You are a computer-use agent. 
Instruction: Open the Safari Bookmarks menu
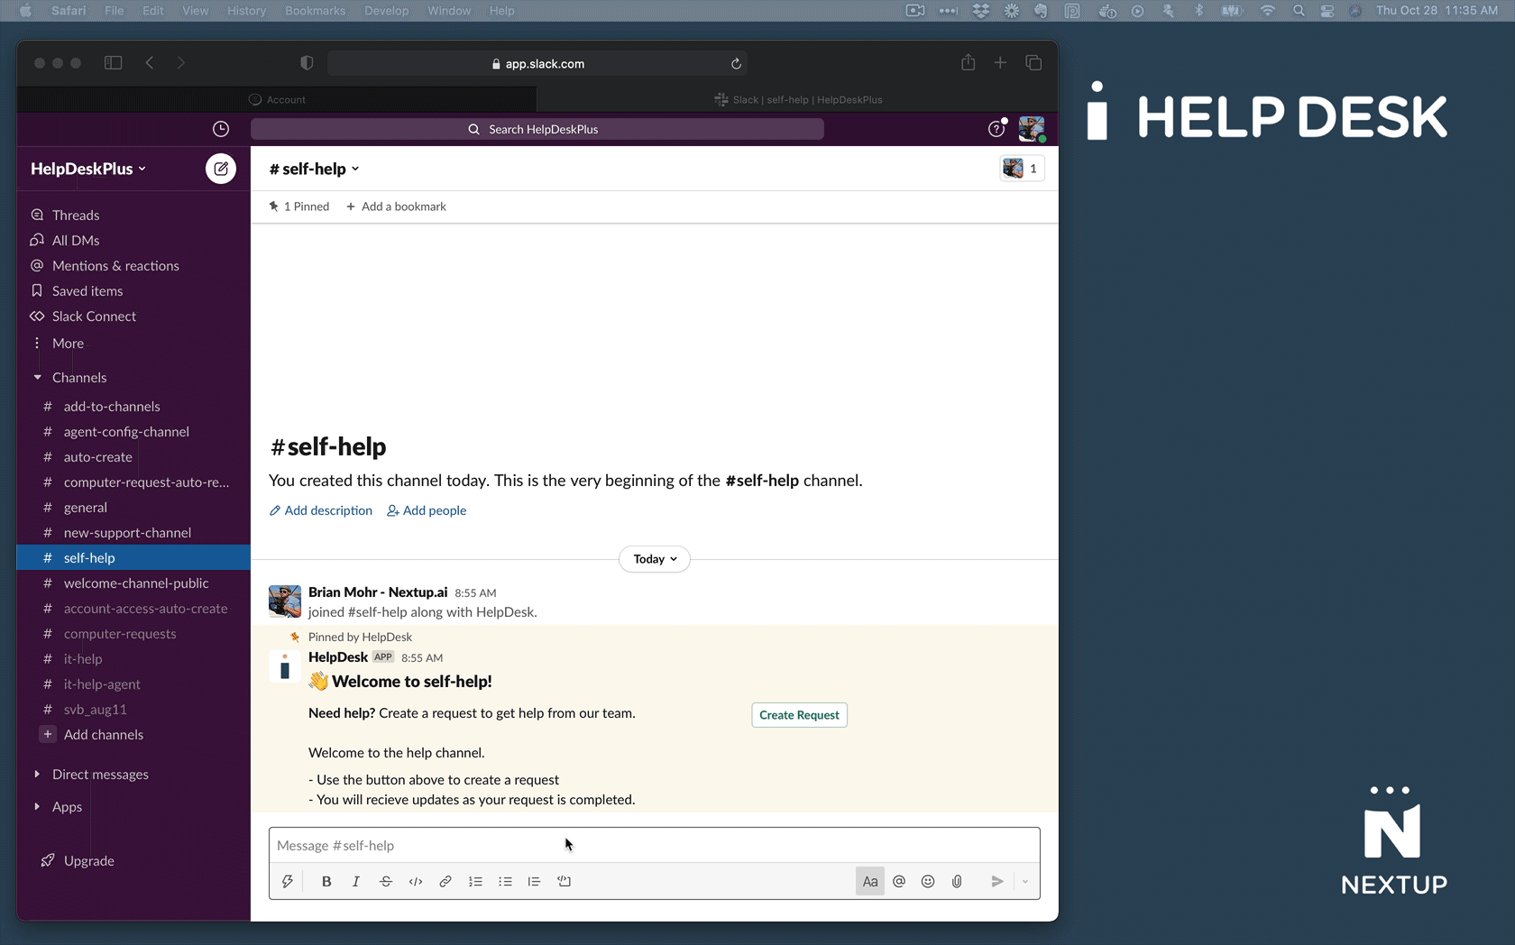[x=315, y=11]
